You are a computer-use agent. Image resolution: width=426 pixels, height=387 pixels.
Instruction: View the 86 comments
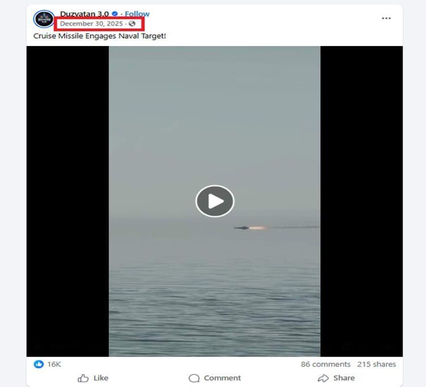[325, 364]
